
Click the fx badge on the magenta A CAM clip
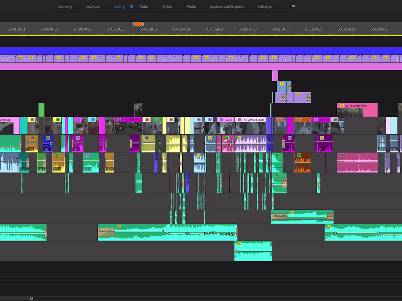[315, 119]
